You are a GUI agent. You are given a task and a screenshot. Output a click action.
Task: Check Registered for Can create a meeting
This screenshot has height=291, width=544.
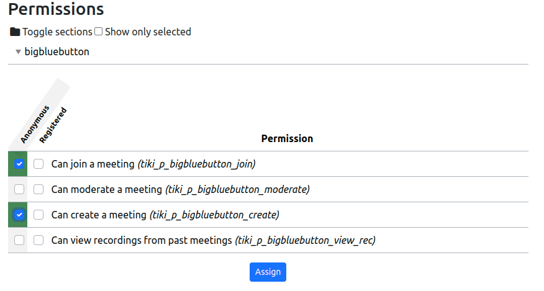tap(39, 215)
